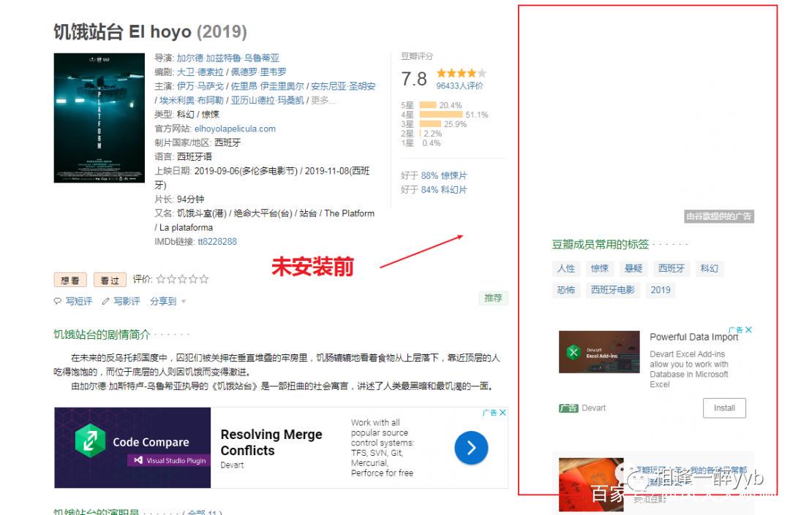790x515 pixels.
Task: Click the 写短评 speech bubble icon
Action: 58,301
